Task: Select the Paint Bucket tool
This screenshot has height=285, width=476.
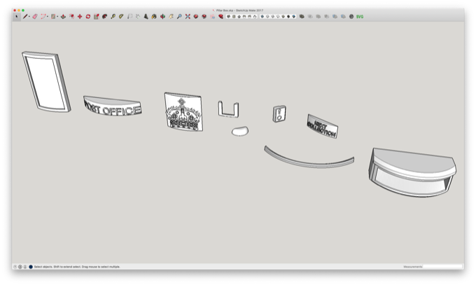Action: pos(154,17)
